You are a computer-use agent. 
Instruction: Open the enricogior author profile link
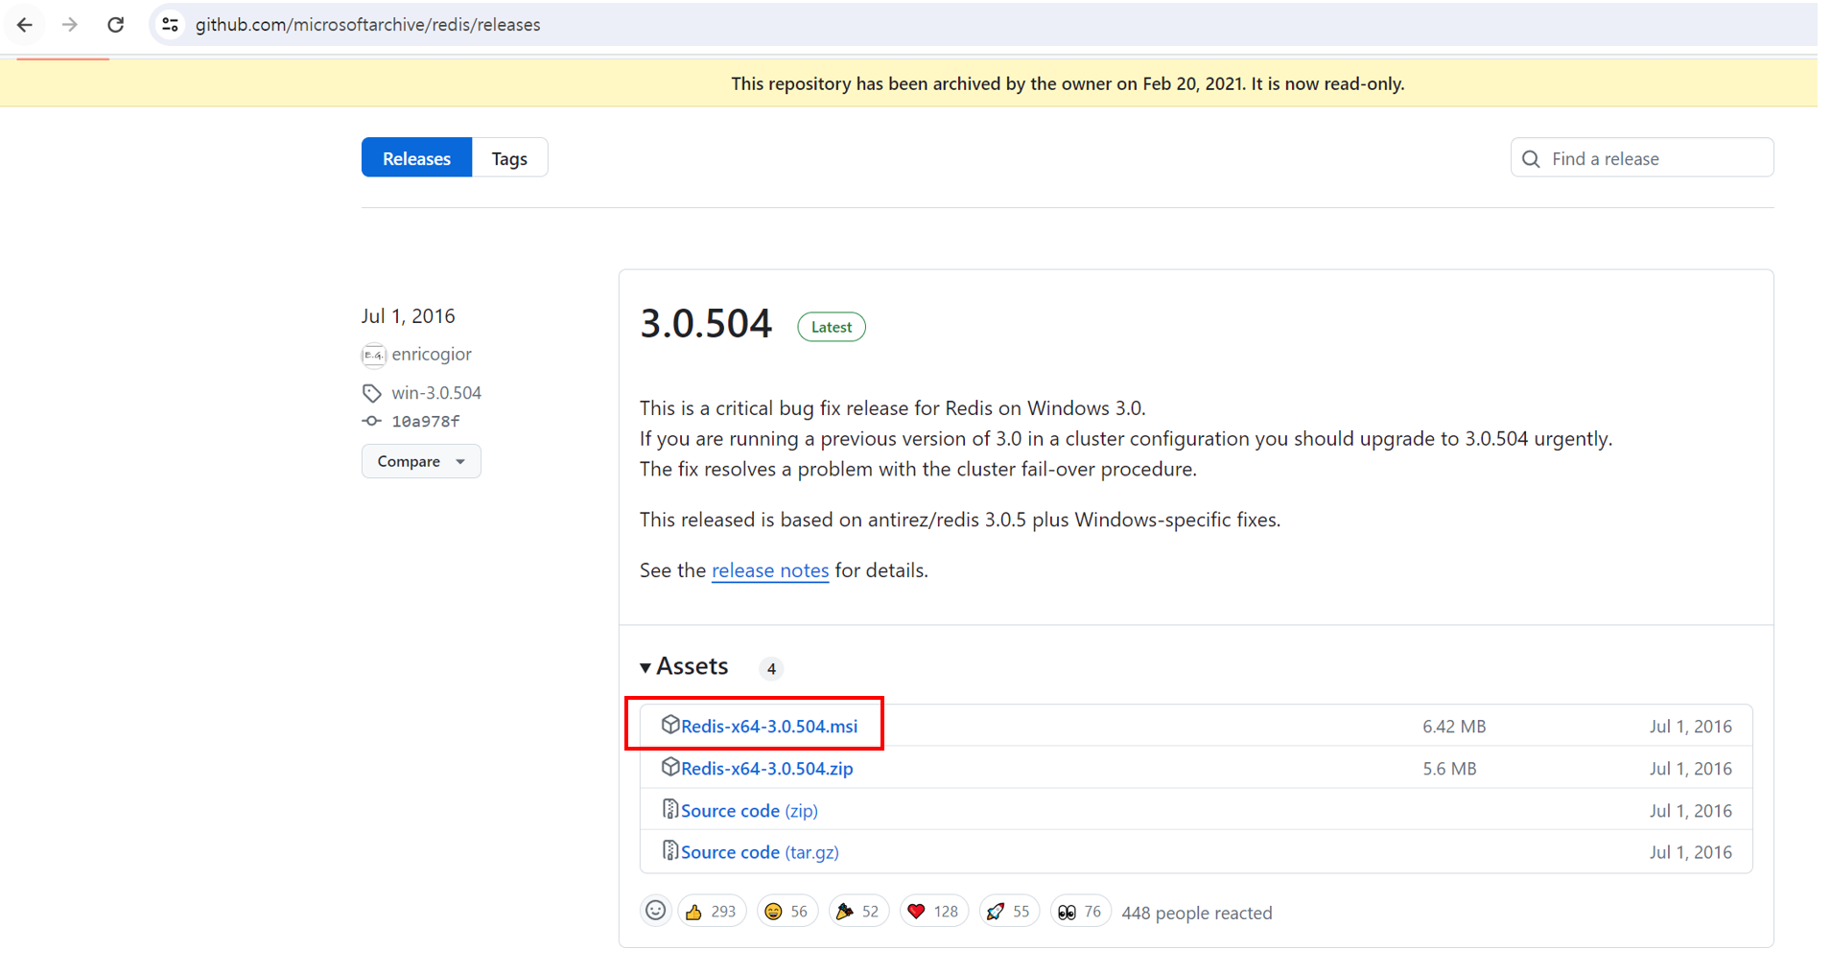click(x=432, y=355)
